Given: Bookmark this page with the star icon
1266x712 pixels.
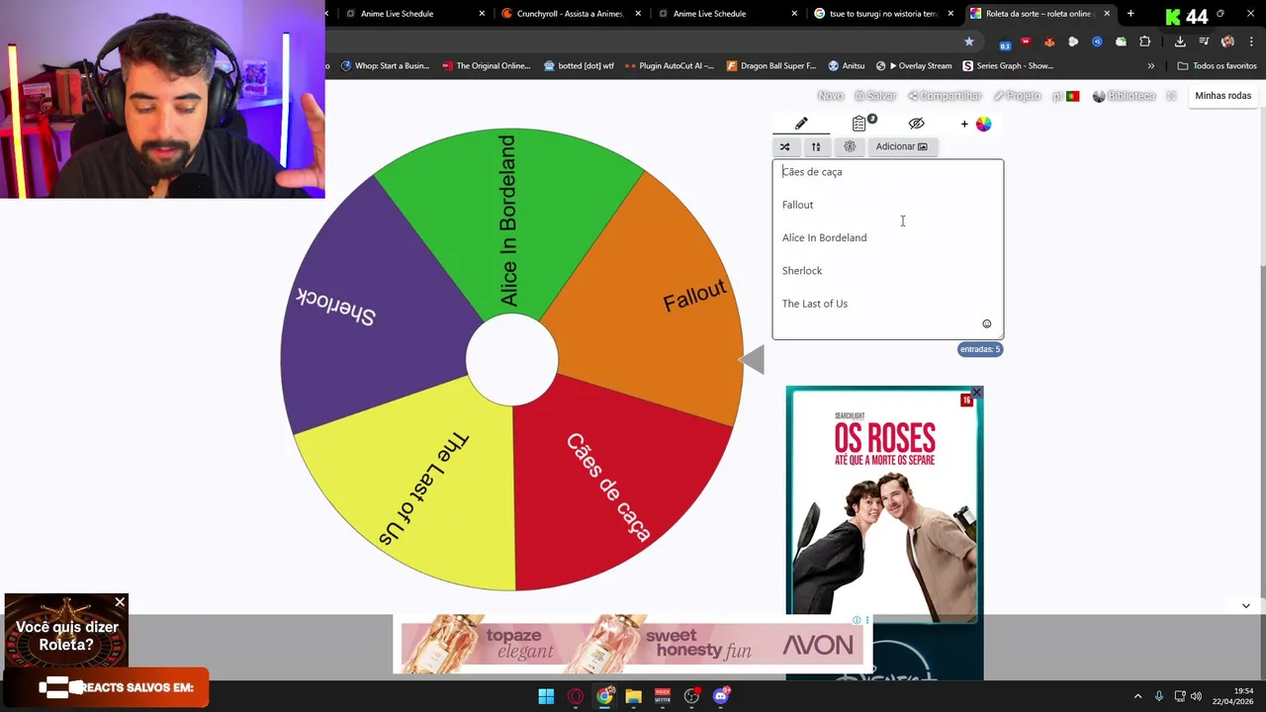Looking at the screenshot, I should click(969, 42).
